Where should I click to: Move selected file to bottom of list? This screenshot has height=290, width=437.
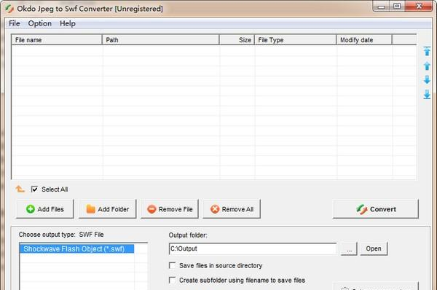pyautogui.click(x=427, y=95)
